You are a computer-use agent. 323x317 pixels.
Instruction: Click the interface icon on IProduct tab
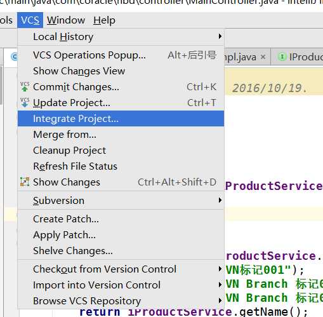(x=282, y=57)
